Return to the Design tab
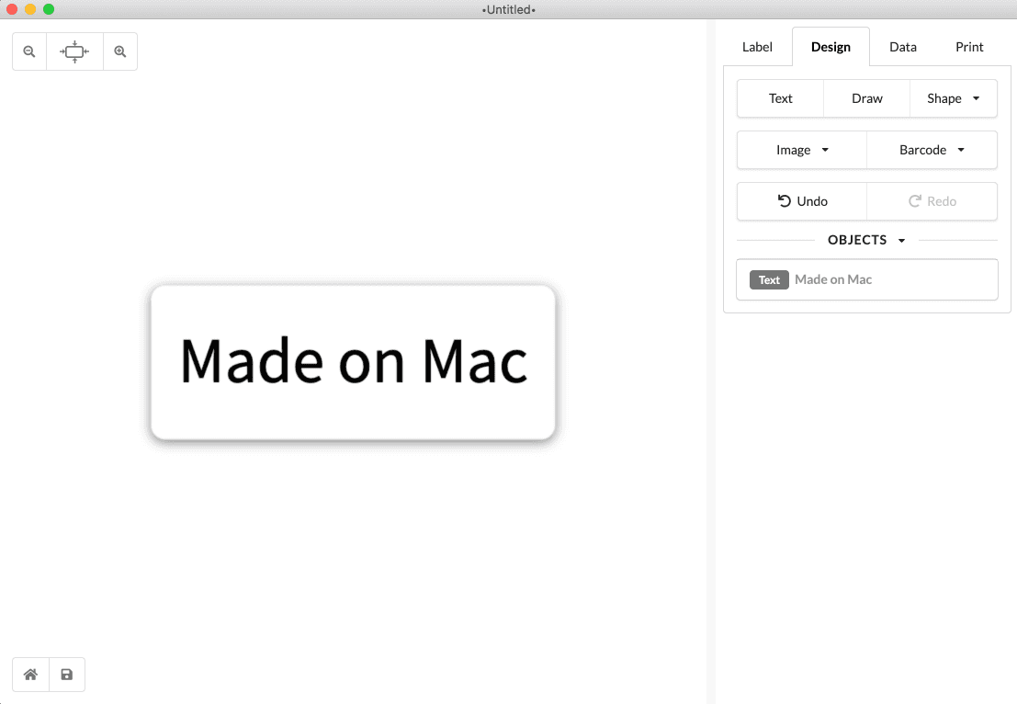This screenshot has width=1017, height=704. [x=831, y=46]
